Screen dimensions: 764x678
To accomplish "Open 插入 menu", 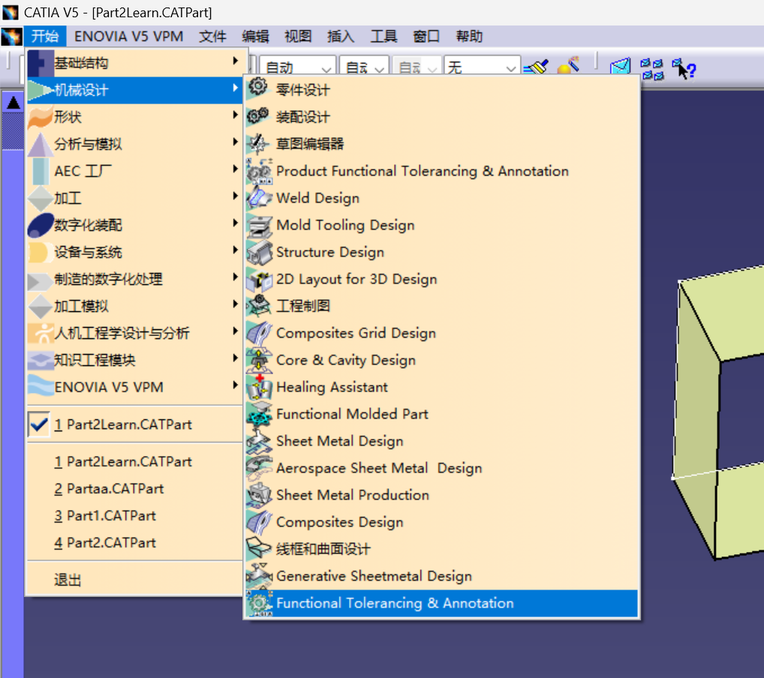I will click(341, 36).
